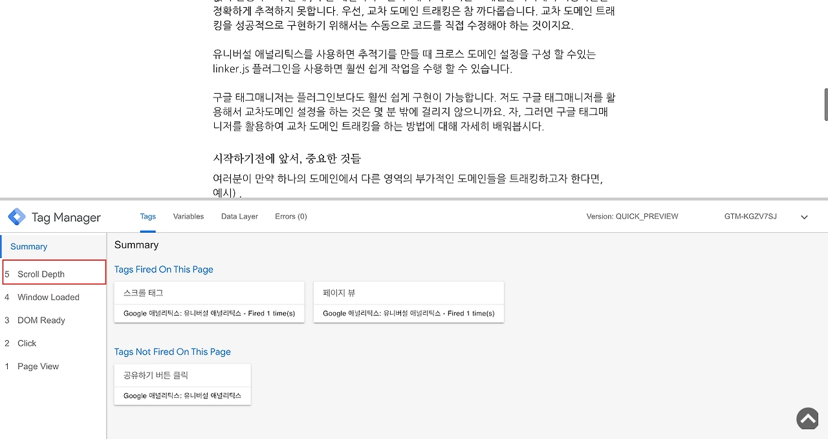Click the Version: QUICK_PREVIEW label
The height and width of the screenshot is (439, 828).
(632, 217)
